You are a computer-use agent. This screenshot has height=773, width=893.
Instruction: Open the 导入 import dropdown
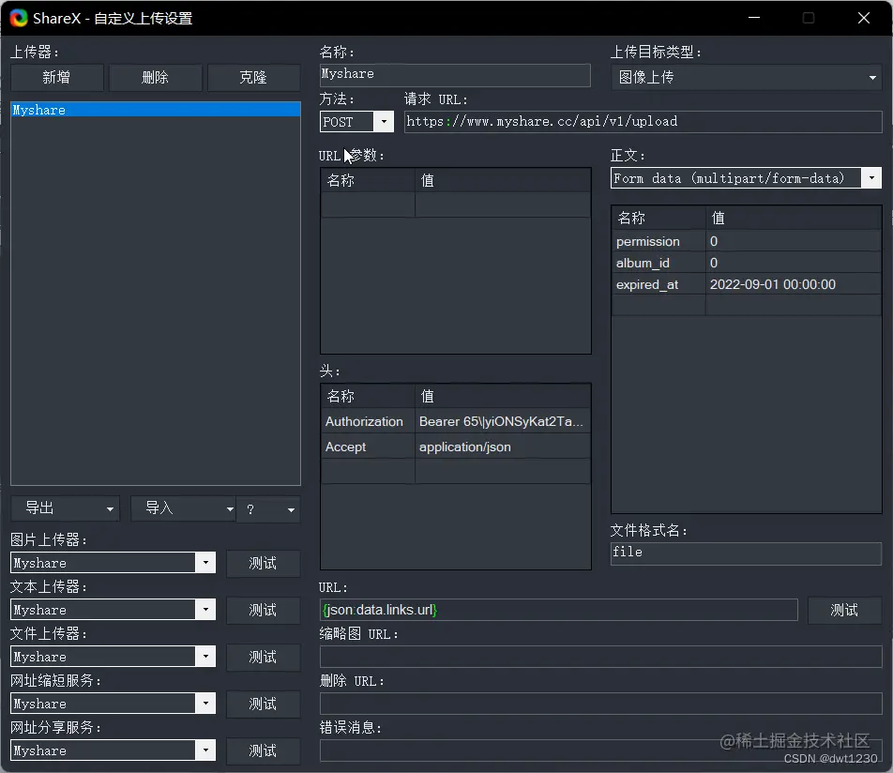pyautogui.click(x=182, y=508)
